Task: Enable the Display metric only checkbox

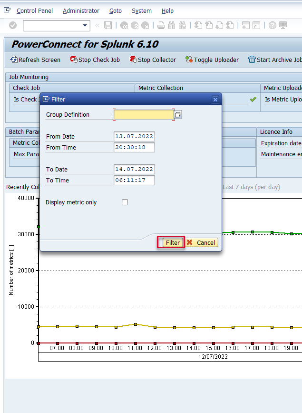Action: [125, 202]
